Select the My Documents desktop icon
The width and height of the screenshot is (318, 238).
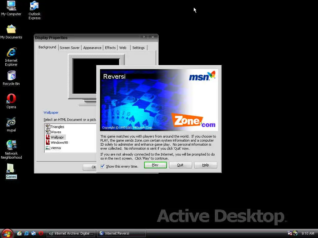coord(11,32)
